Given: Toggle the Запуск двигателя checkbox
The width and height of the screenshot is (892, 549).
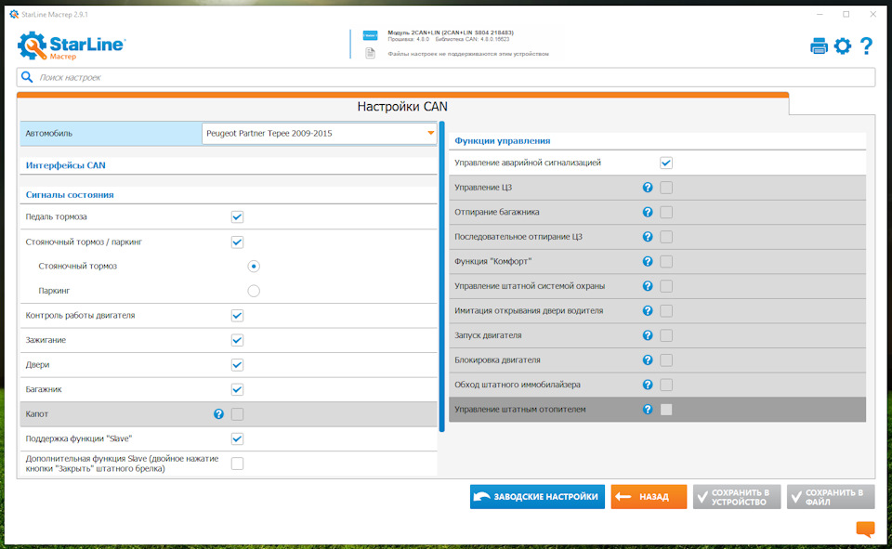Looking at the screenshot, I should click(x=666, y=335).
